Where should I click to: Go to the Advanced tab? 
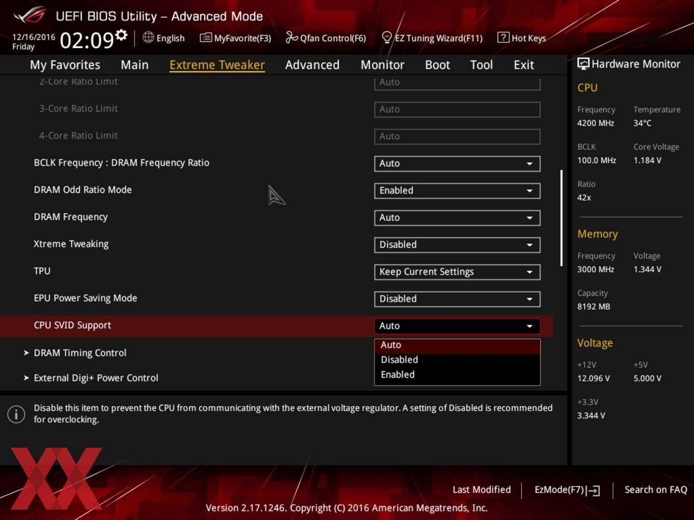(x=312, y=65)
